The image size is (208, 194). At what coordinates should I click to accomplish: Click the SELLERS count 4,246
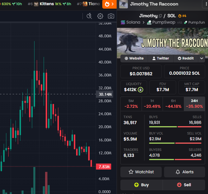pos(196,155)
